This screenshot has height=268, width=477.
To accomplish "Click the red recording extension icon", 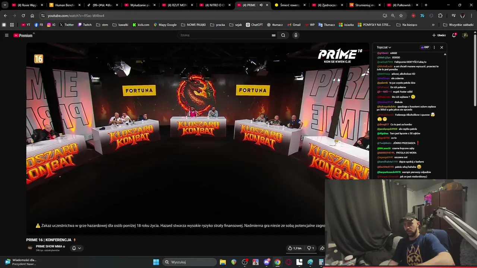I will (x=413, y=16).
